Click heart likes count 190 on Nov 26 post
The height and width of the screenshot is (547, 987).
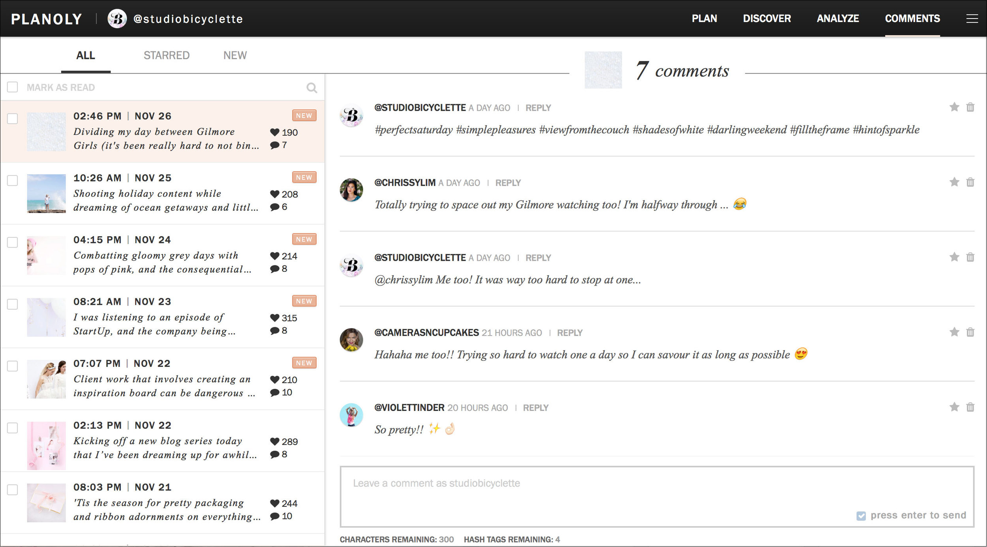coord(284,133)
